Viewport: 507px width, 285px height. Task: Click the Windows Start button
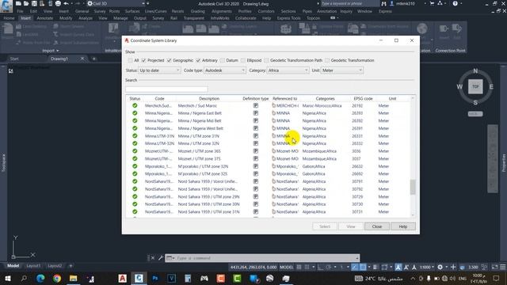(x=7, y=278)
